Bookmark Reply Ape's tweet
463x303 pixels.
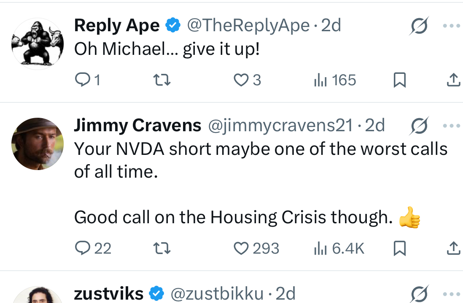click(x=399, y=80)
